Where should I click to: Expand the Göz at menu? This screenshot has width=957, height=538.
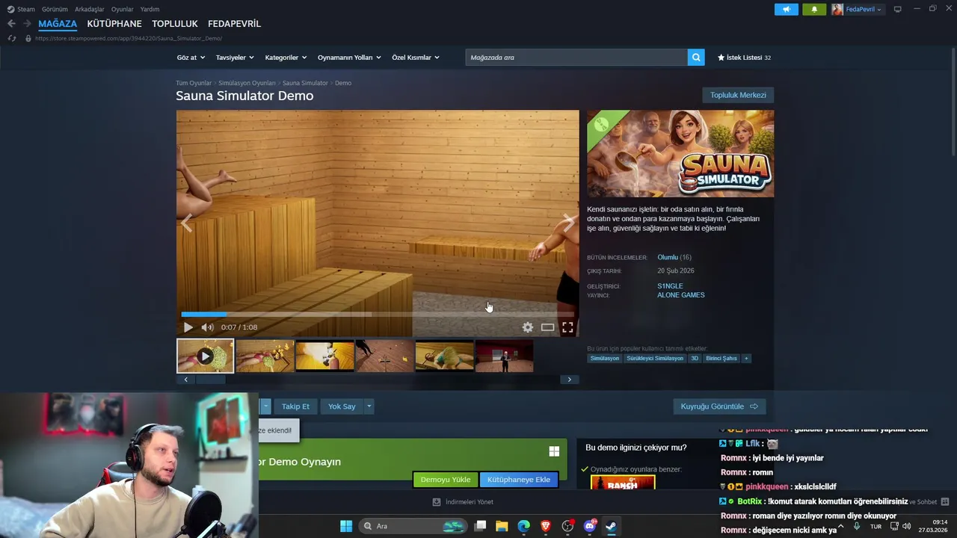click(x=191, y=58)
